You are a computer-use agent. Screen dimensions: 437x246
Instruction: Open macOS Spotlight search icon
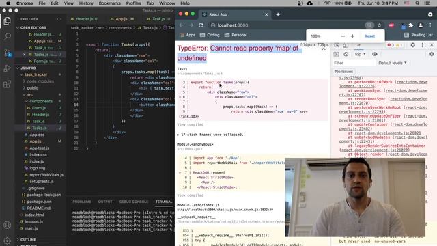[417, 3]
